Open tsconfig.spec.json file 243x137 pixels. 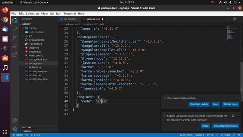[x=38, y=79]
